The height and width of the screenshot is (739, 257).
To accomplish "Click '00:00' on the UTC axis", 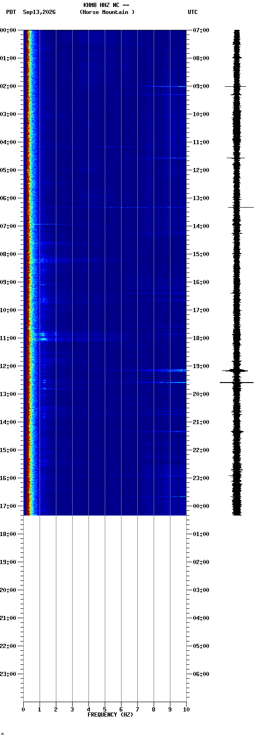I will (201, 506).
